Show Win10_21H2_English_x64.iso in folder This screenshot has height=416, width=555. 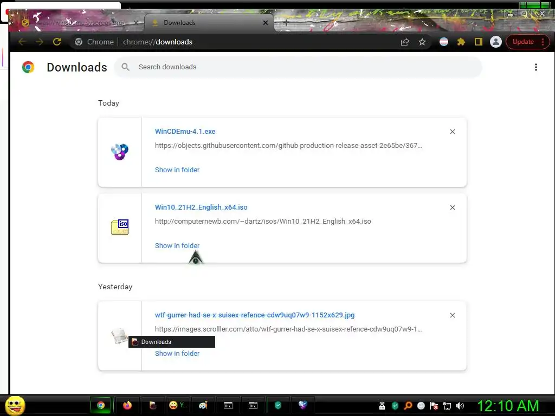(177, 245)
